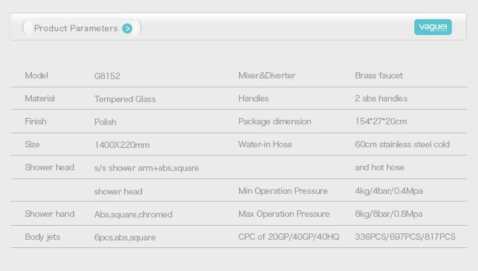This screenshot has width=478, height=271.
Task: Click the 154*27*20cm dimension value
Action: tap(381, 121)
